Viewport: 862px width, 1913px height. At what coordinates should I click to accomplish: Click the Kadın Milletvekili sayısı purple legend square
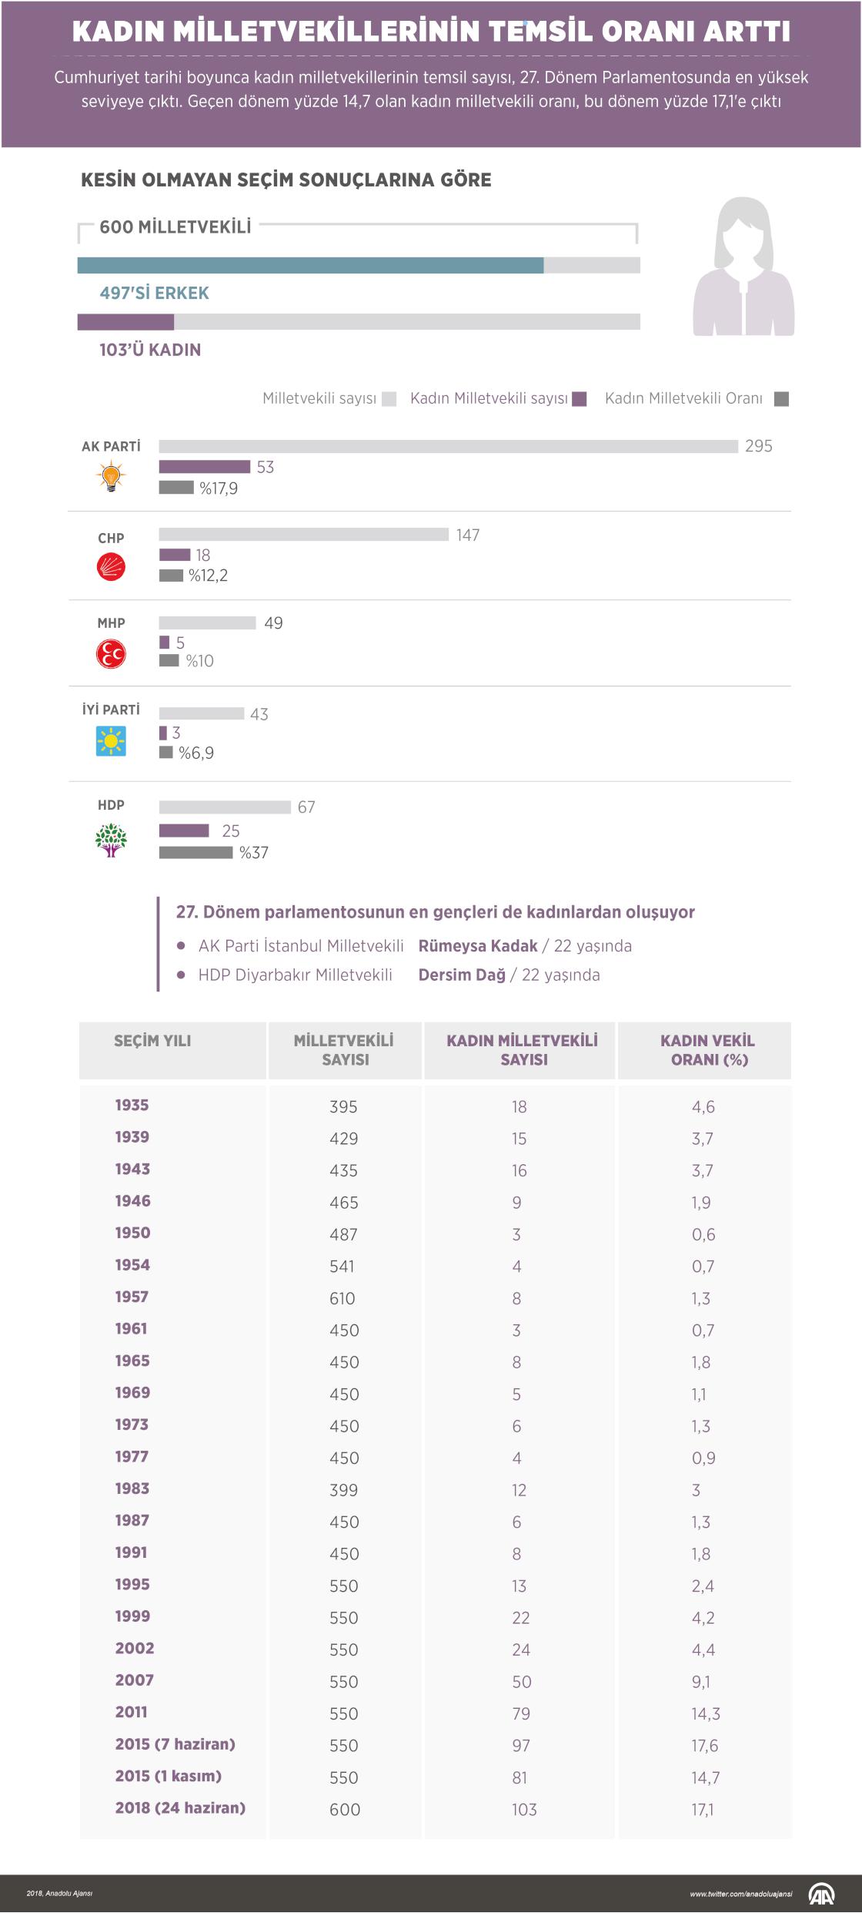[x=580, y=399]
